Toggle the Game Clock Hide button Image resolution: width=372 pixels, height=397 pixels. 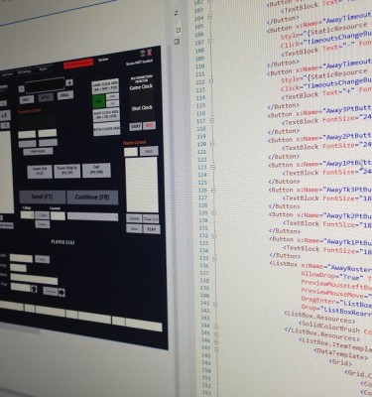(105, 86)
